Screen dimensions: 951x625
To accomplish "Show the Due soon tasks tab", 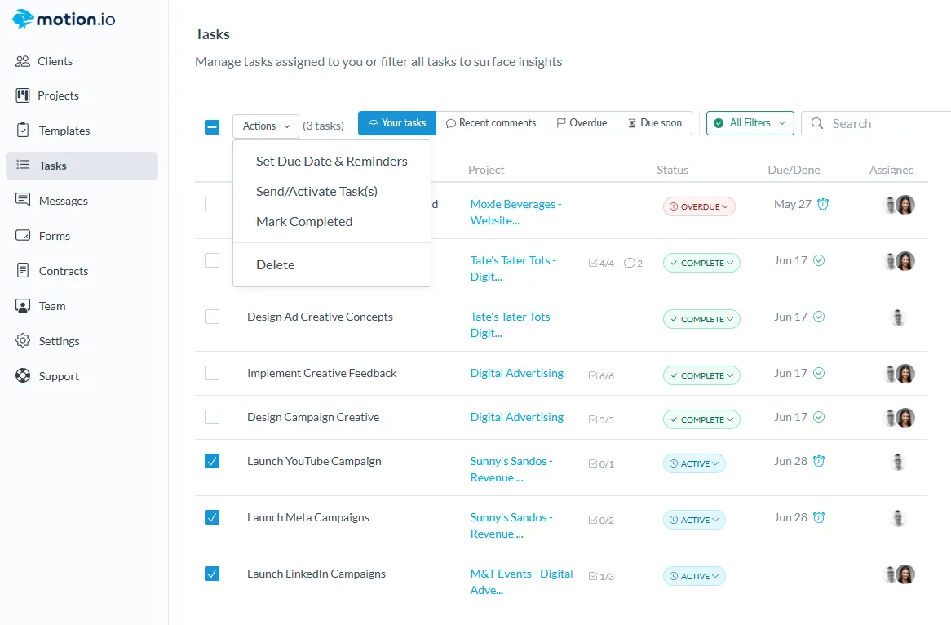I will click(654, 123).
